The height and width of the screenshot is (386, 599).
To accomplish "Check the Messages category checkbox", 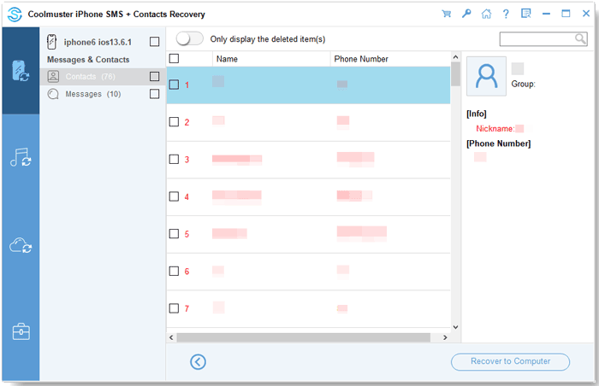I will [x=154, y=94].
